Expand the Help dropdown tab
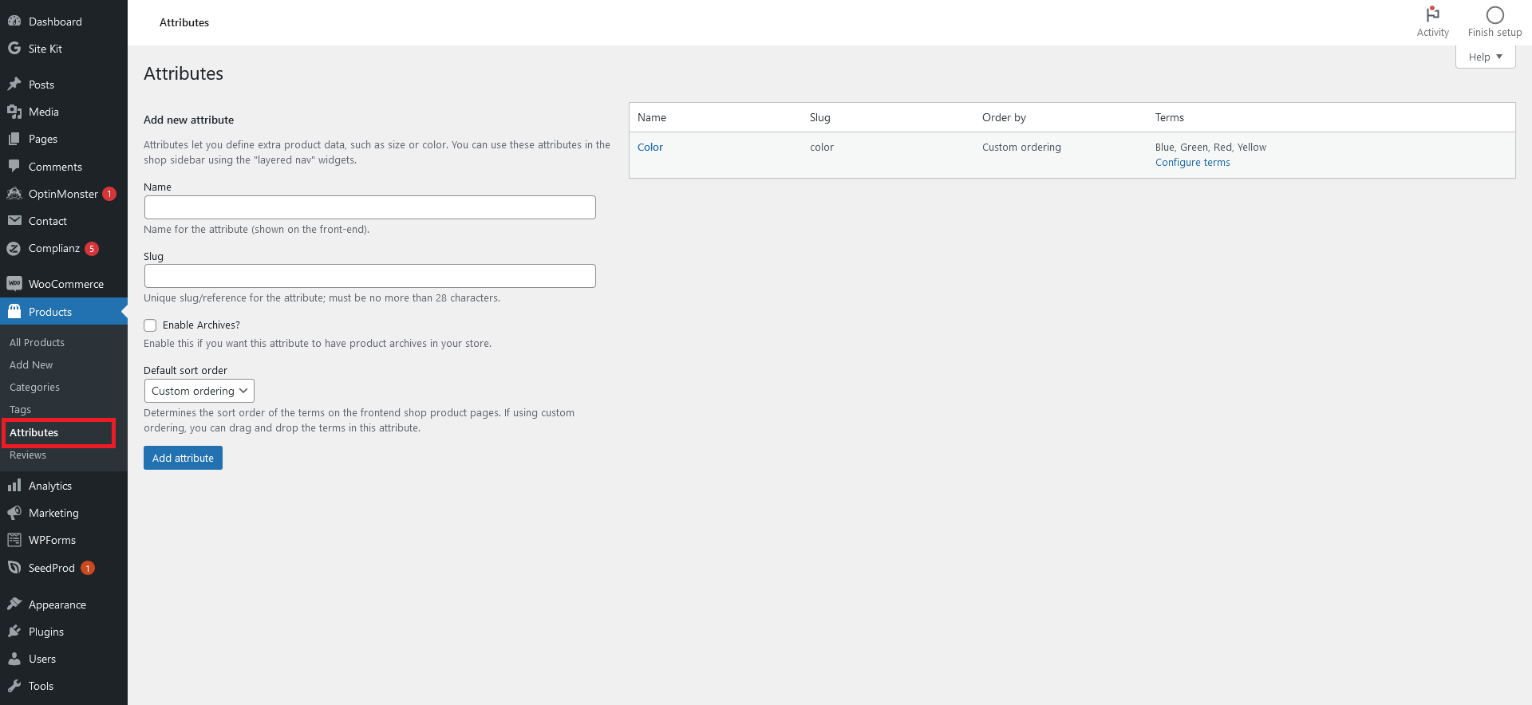Image resolution: width=1532 pixels, height=705 pixels. [1485, 57]
